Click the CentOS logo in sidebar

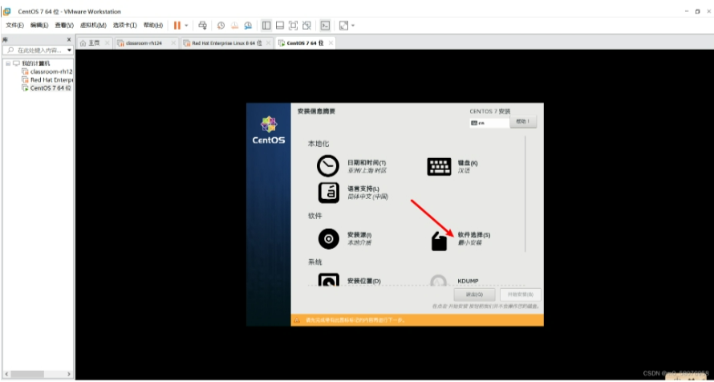point(269,130)
